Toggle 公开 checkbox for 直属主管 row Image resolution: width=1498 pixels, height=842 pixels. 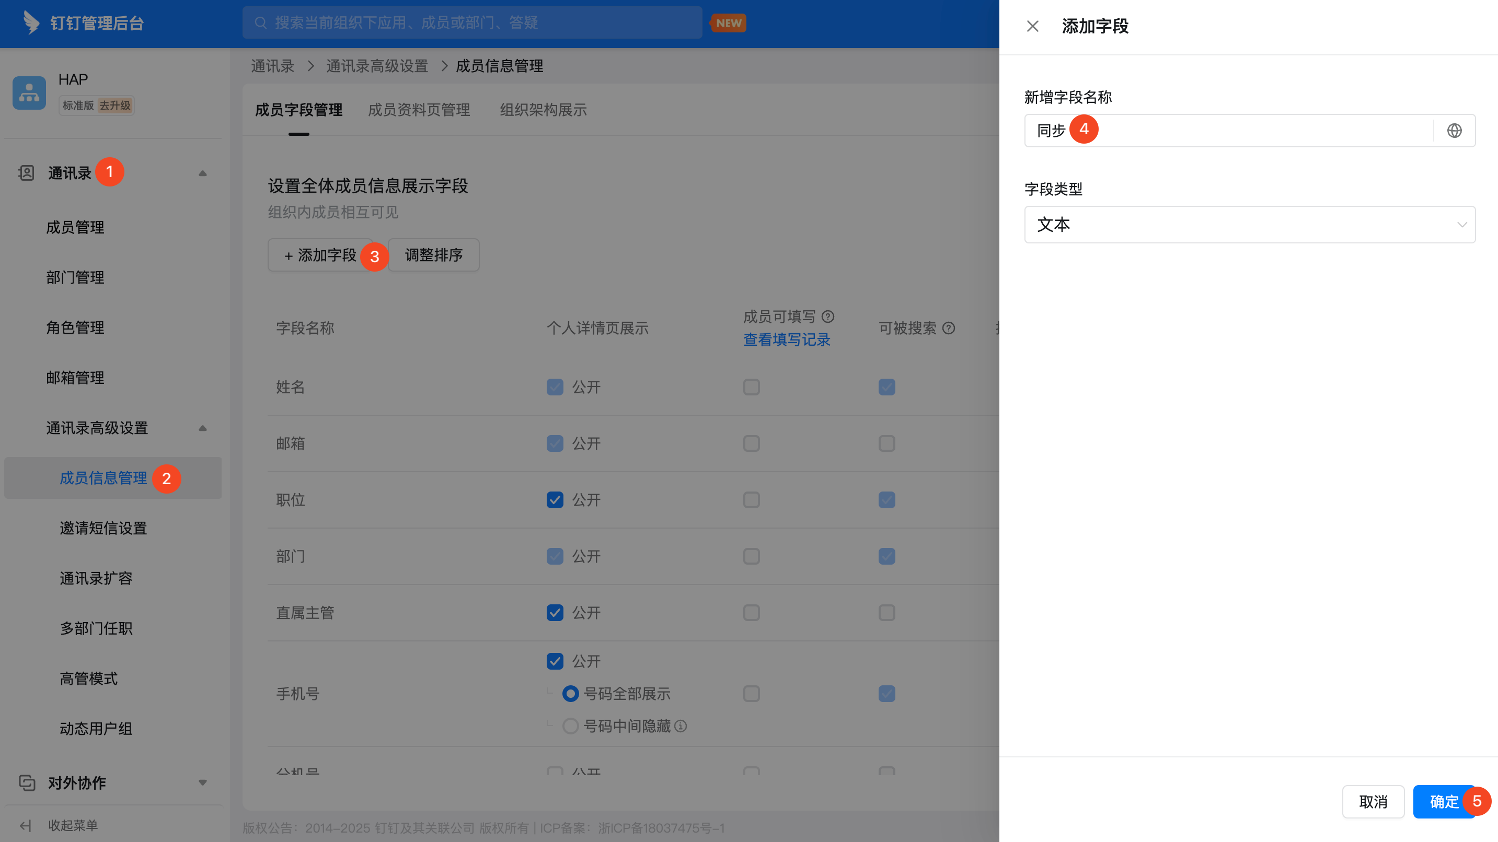pos(555,613)
